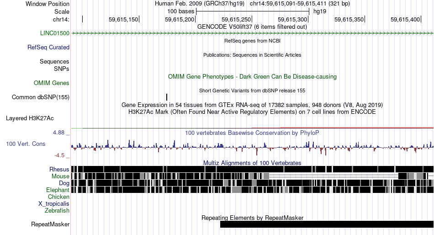434x235 pixels.
Task: Click the 59,615,250 ruler position
Action: pos(236,19)
